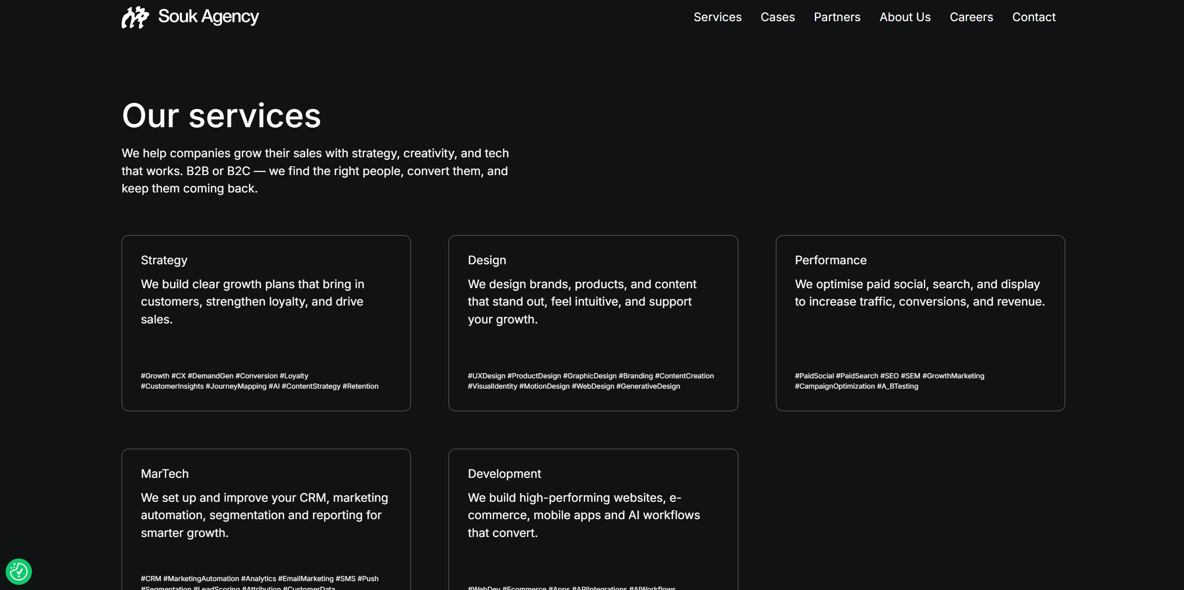The width and height of the screenshot is (1184, 590).
Task: Click the Contact navigation link
Action: 1033,17
